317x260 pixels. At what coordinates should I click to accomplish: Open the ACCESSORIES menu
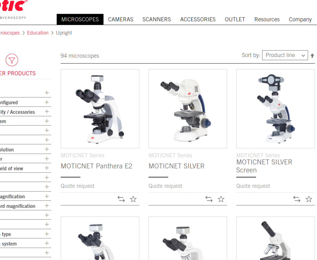coord(198,20)
